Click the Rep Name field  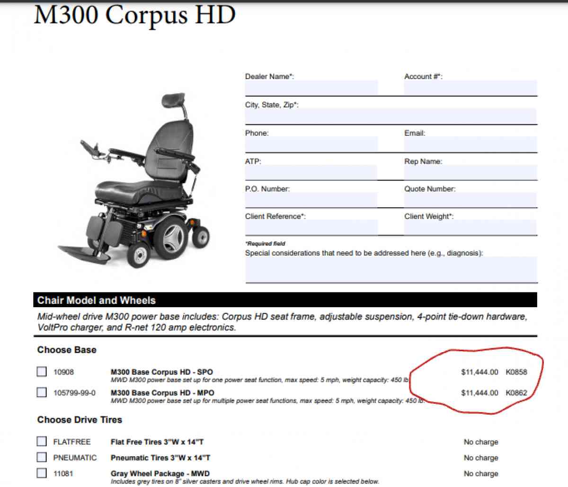click(469, 172)
